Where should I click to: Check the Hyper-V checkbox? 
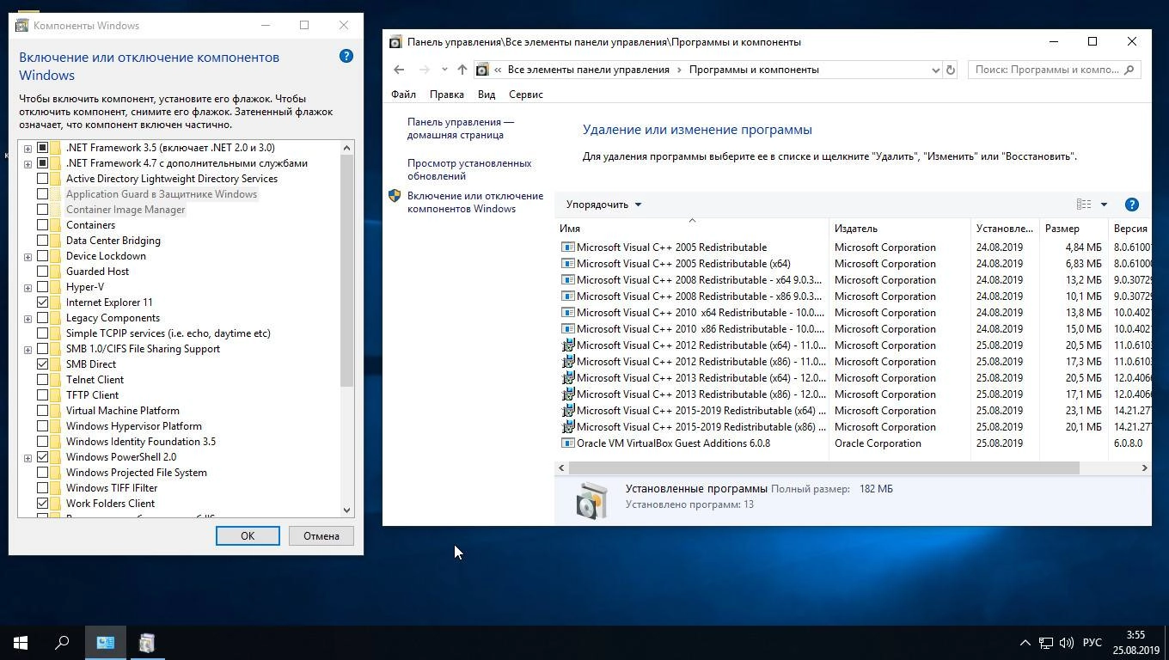point(42,287)
